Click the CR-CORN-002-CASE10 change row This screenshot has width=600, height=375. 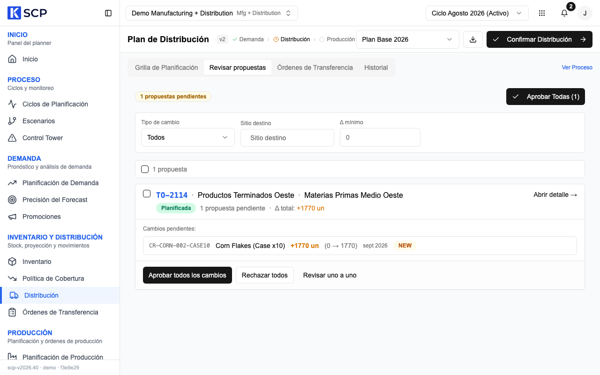(360, 246)
